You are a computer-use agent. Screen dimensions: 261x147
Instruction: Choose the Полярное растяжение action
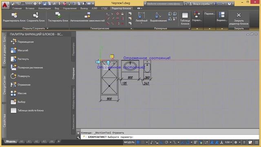27,67
